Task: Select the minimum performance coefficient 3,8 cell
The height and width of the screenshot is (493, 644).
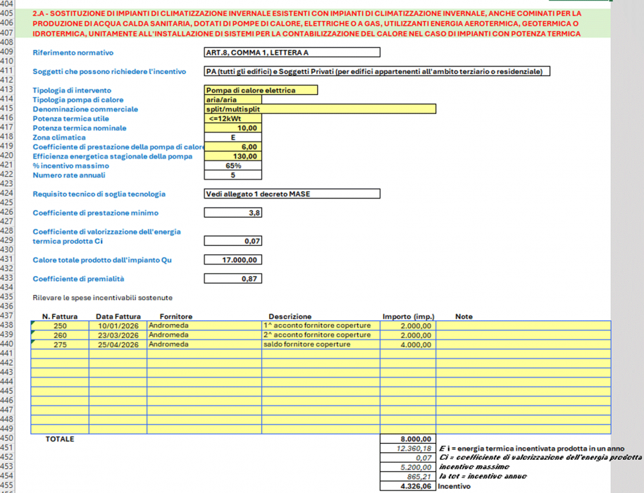Action: coord(233,213)
